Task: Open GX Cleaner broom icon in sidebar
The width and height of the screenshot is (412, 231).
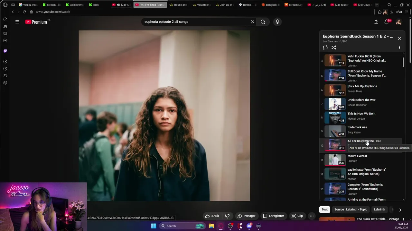Action: click(x=5, y=26)
